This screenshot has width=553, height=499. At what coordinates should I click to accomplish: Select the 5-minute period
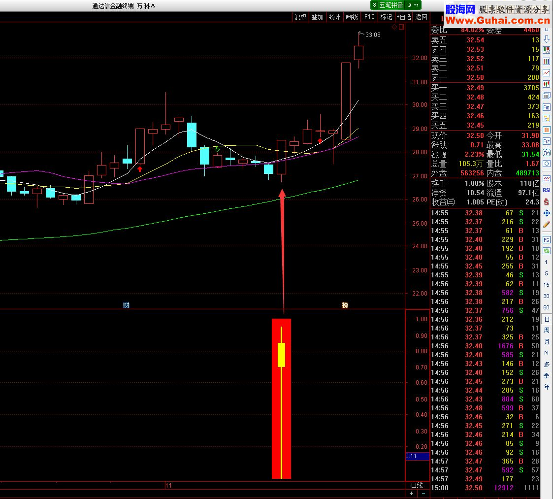(x=546, y=273)
